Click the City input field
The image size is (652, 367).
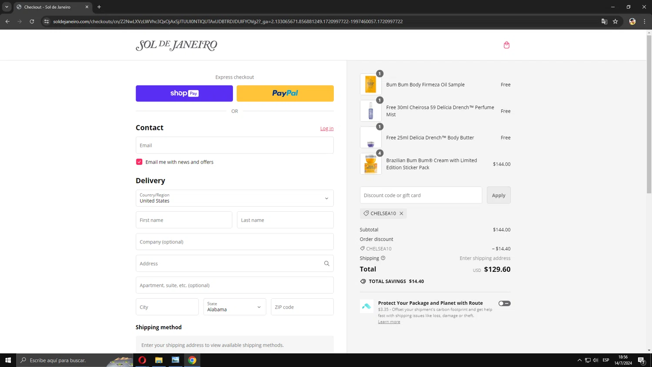(167, 307)
